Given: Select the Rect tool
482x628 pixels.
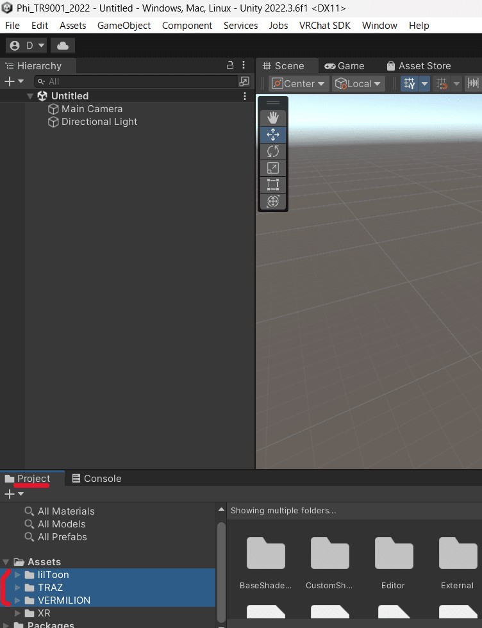Looking at the screenshot, I should (x=273, y=185).
